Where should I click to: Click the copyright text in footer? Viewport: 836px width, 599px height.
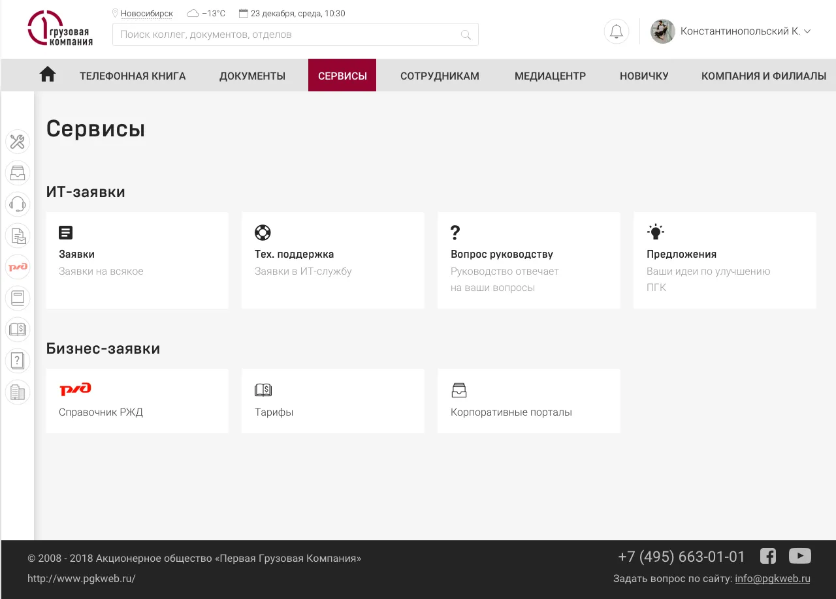click(194, 559)
